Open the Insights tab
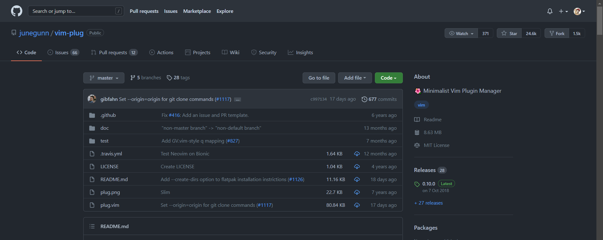This screenshot has height=240, width=603. 300,53
